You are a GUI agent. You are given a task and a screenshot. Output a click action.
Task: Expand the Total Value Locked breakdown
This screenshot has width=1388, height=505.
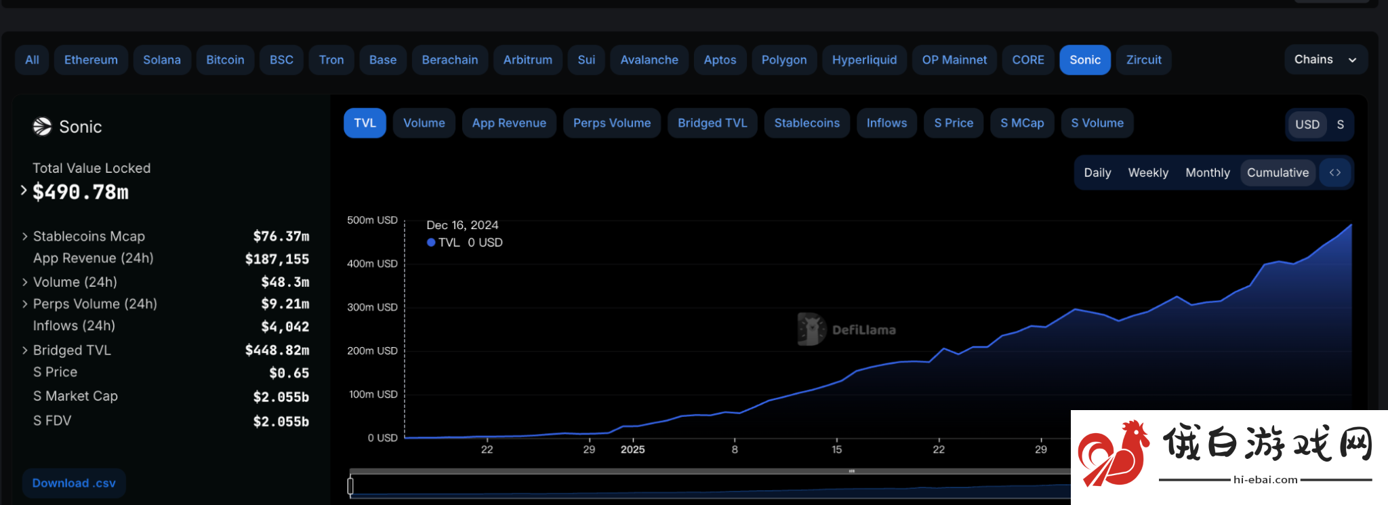[24, 190]
